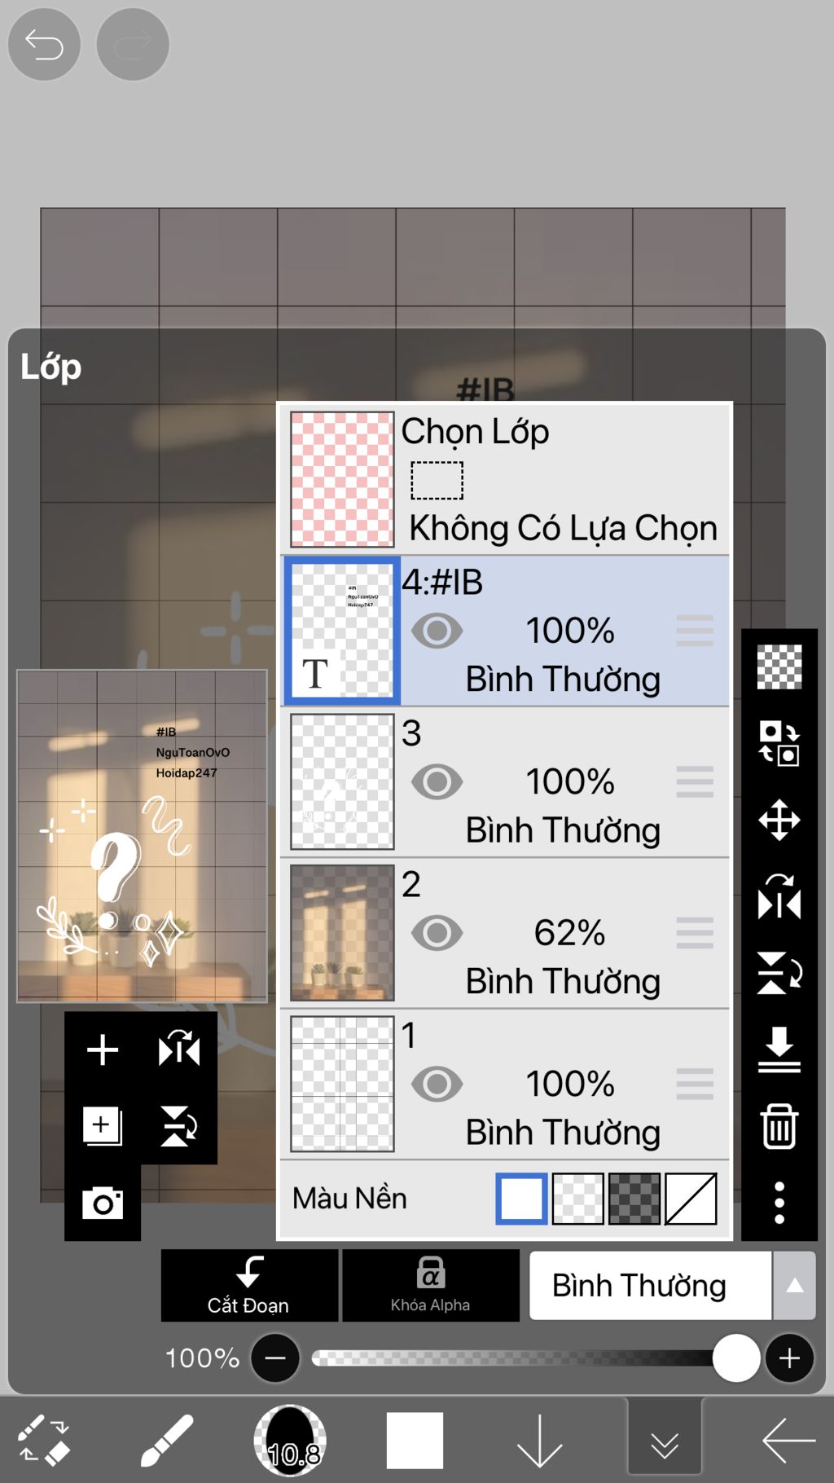Select the Chọn Lớp selection layer row
The height and width of the screenshot is (1483, 834).
[x=505, y=479]
